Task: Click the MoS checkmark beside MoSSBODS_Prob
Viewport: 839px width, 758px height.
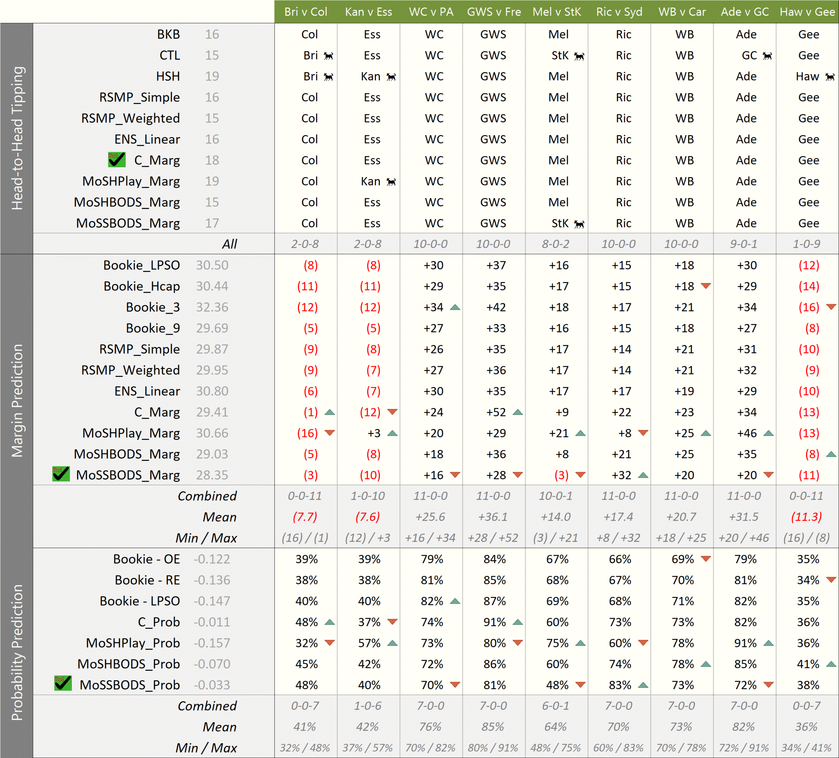Action: pos(63,684)
